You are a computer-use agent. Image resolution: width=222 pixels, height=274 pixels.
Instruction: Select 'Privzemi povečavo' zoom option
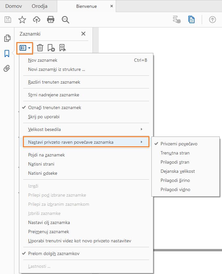coord(179,144)
